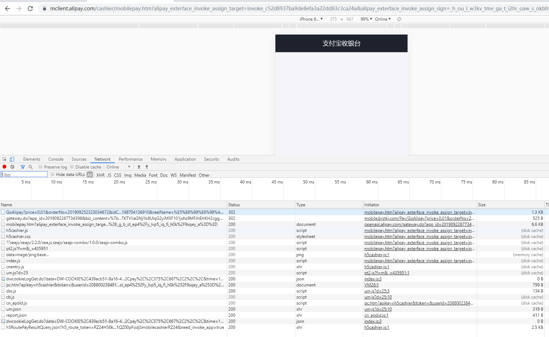Sort requests by Initiator column
Image resolution: width=549 pixels, height=337 pixels.
pyautogui.click(x=420, y=205)
